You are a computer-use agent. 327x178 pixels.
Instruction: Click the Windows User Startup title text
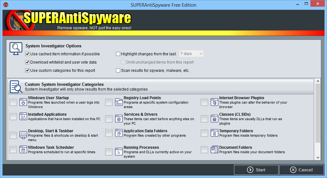pos(48,98)
